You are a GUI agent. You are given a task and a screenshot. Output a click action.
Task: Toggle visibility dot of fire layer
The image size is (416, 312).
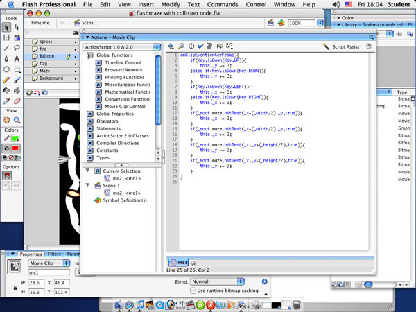pyautogui.click(x=76, y=49)
